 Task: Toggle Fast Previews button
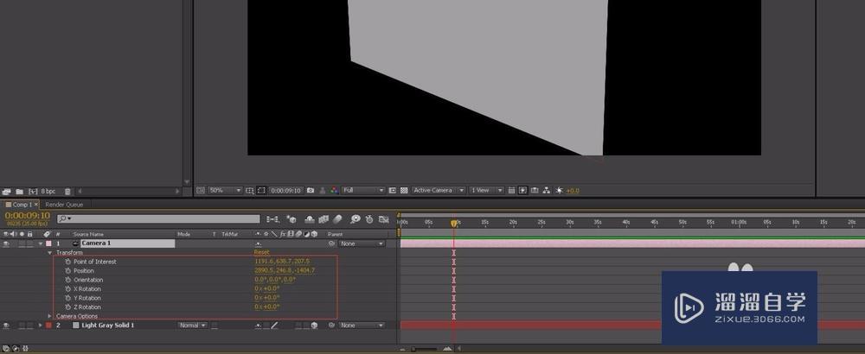[x=522, y=190]
